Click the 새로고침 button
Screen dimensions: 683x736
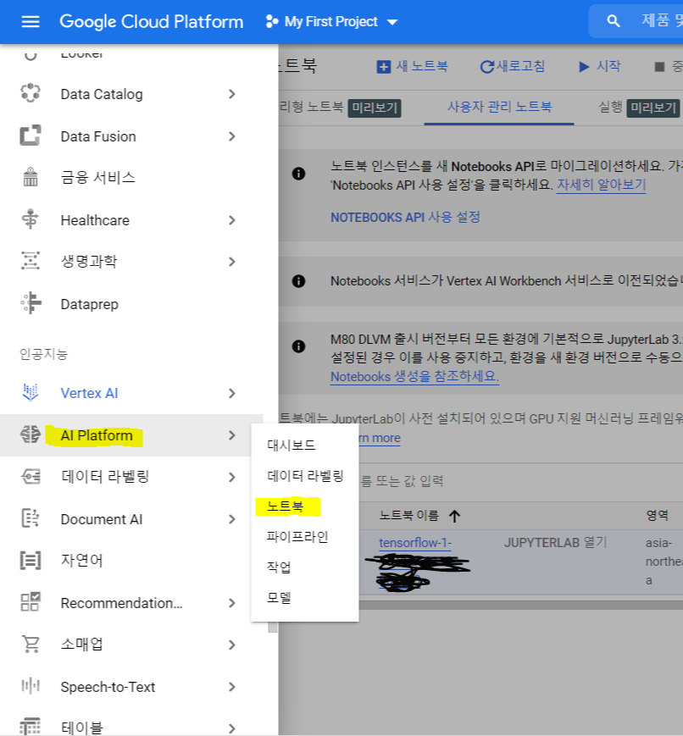coord(512,66)
